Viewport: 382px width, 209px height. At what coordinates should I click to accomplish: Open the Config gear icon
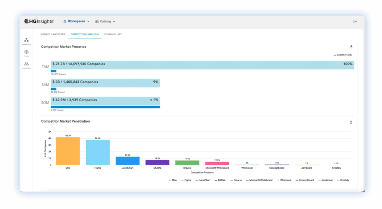26,53
